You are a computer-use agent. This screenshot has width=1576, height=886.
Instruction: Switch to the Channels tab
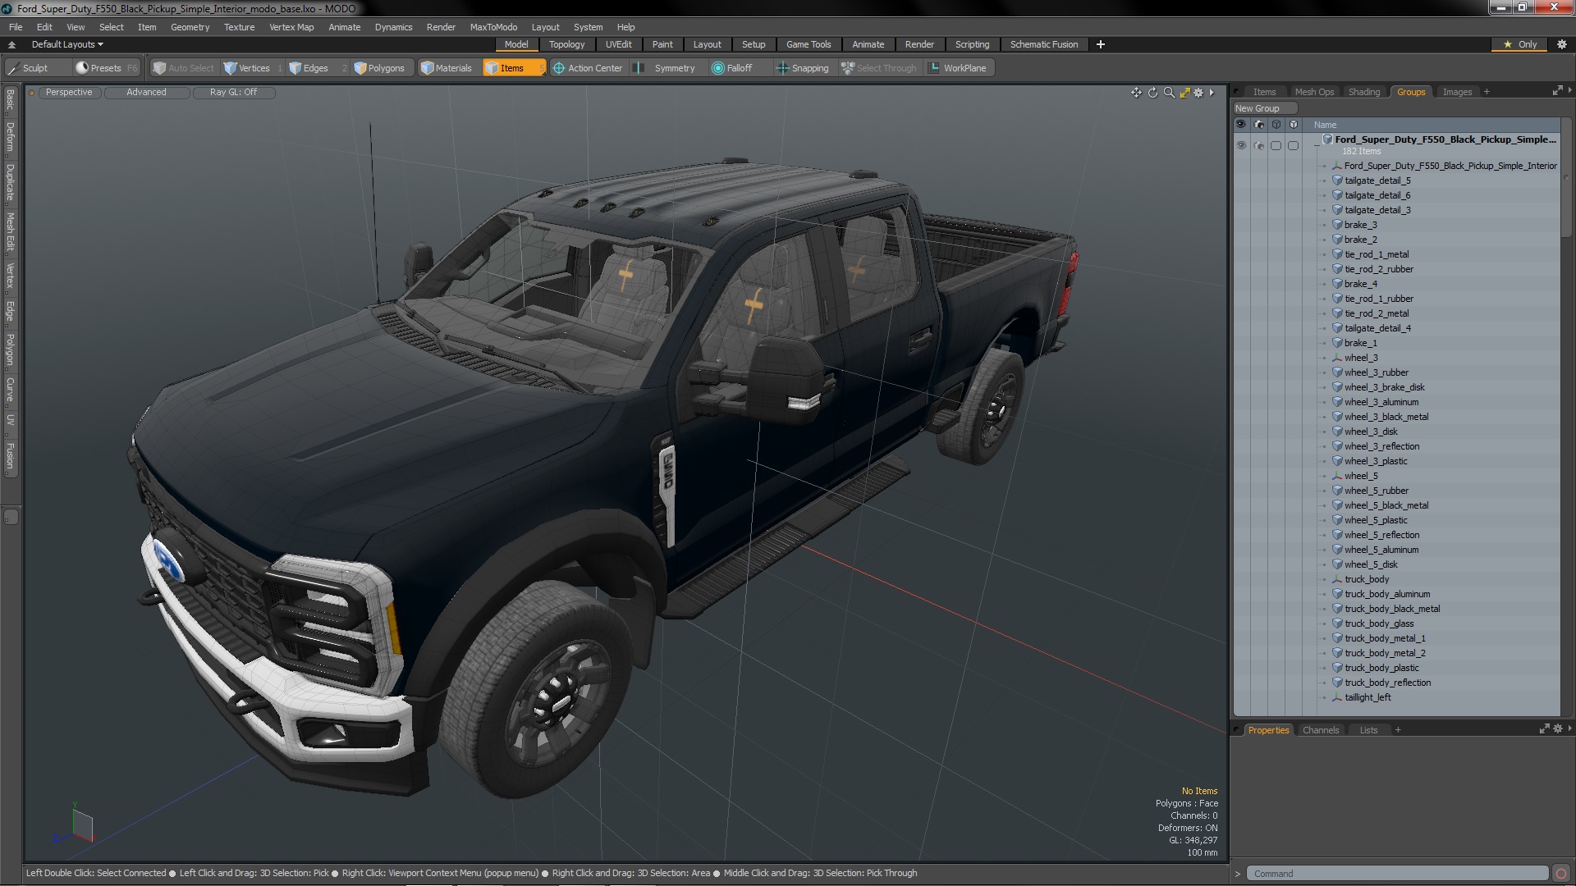1320,730
